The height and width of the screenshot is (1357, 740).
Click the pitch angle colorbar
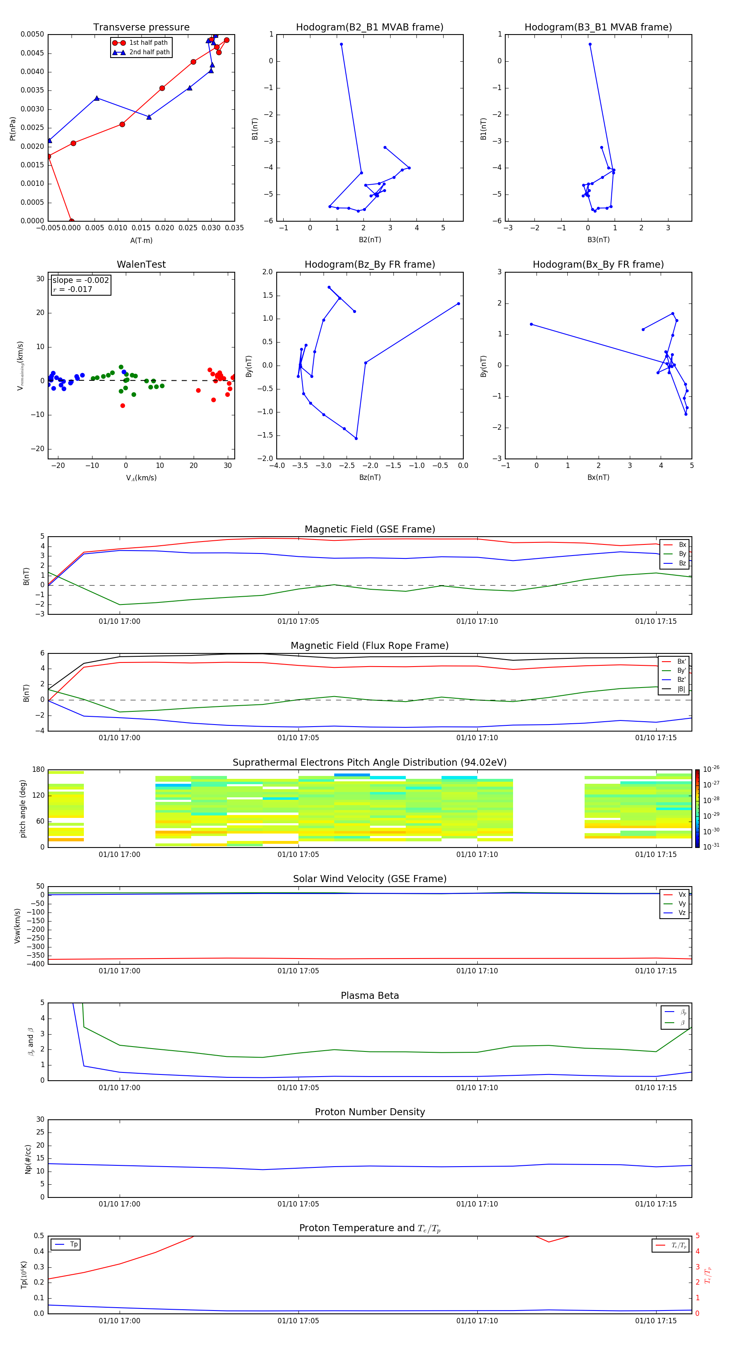[697, 808]
